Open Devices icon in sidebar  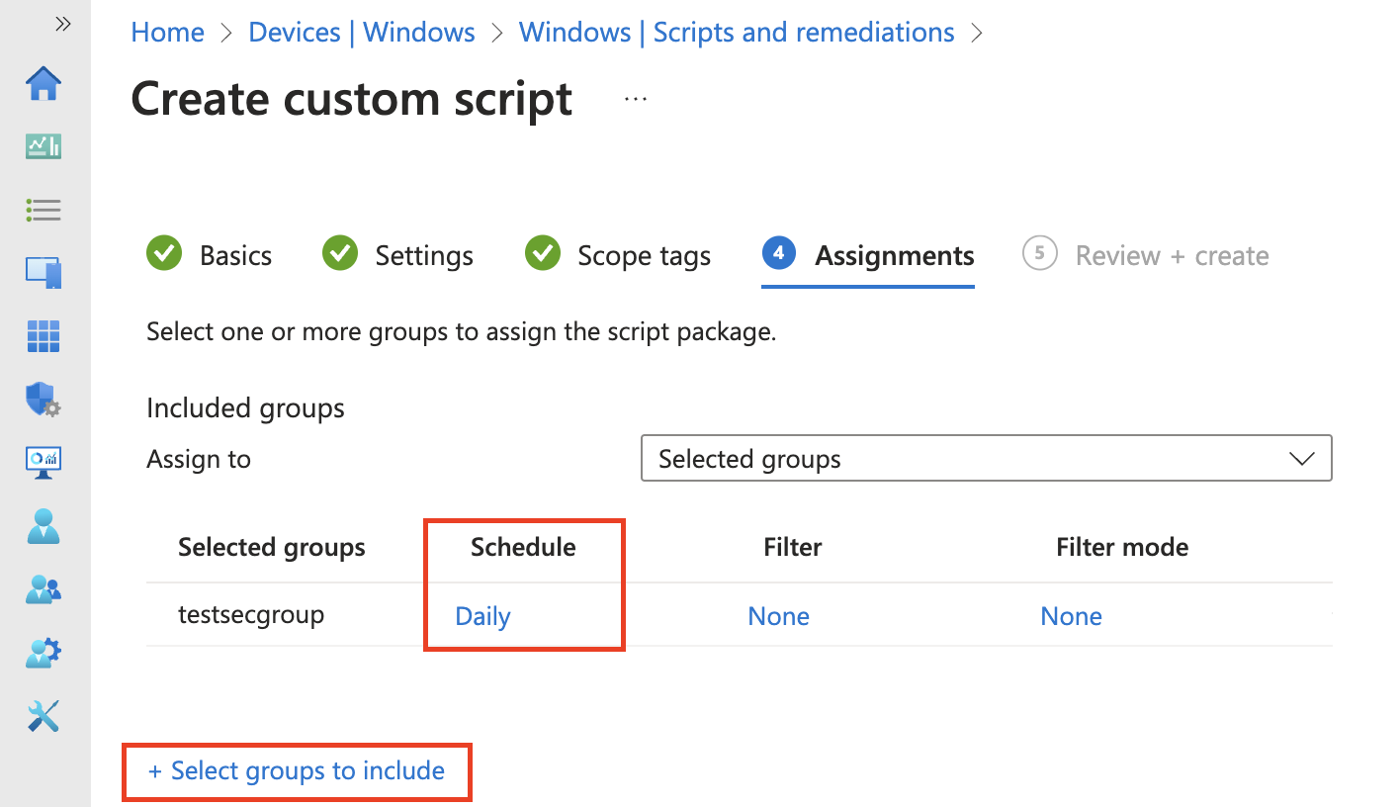pyautogui.click(x=44, y=272)
